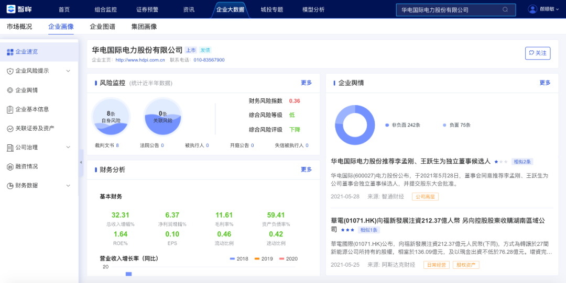Open news 华电国际电力股份推荐李孟刚 headline

point(411,161)
